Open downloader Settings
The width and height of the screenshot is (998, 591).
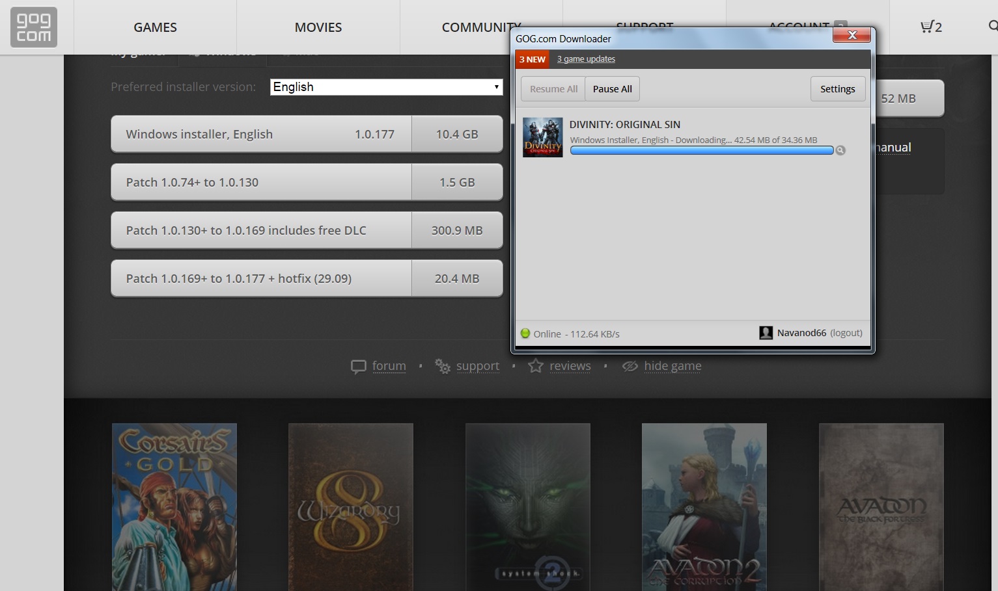click(x=838, y=89)
